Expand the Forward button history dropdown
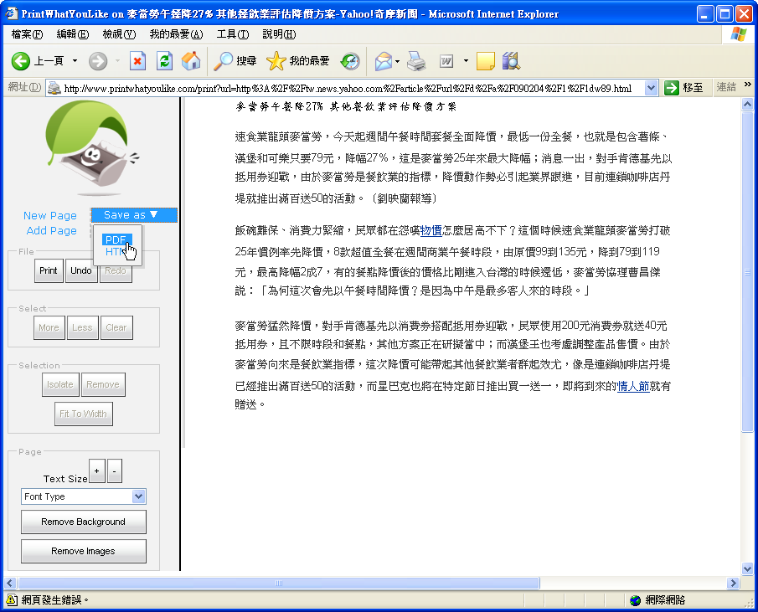This screenshot has height=612, width=758. [117, 61]
